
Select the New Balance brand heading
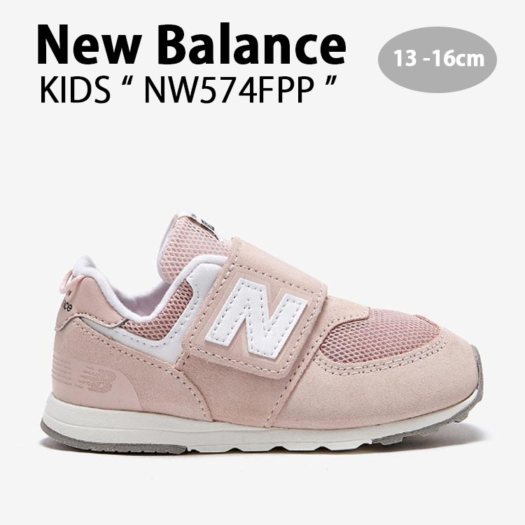tap(191, 45)
